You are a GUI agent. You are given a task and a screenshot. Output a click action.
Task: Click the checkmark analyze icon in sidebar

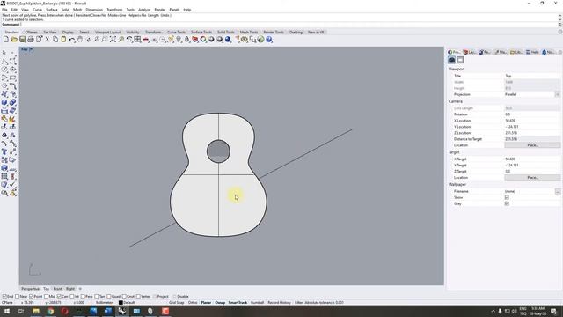coord(12,185)
